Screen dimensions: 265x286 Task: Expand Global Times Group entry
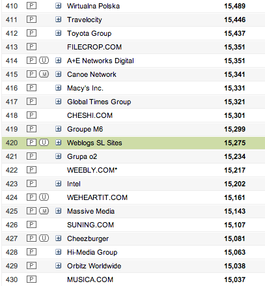[58, 102]
